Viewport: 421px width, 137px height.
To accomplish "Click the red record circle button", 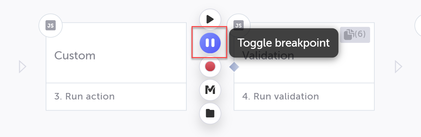I will (210, 67).
